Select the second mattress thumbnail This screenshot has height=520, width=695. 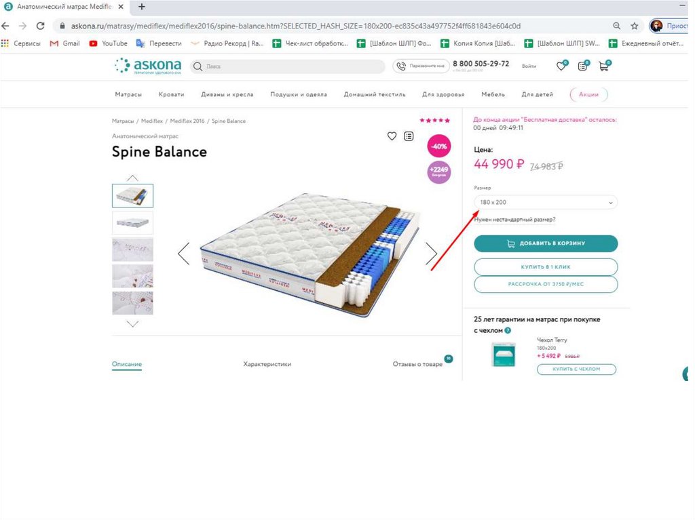[x=132, y=222]
